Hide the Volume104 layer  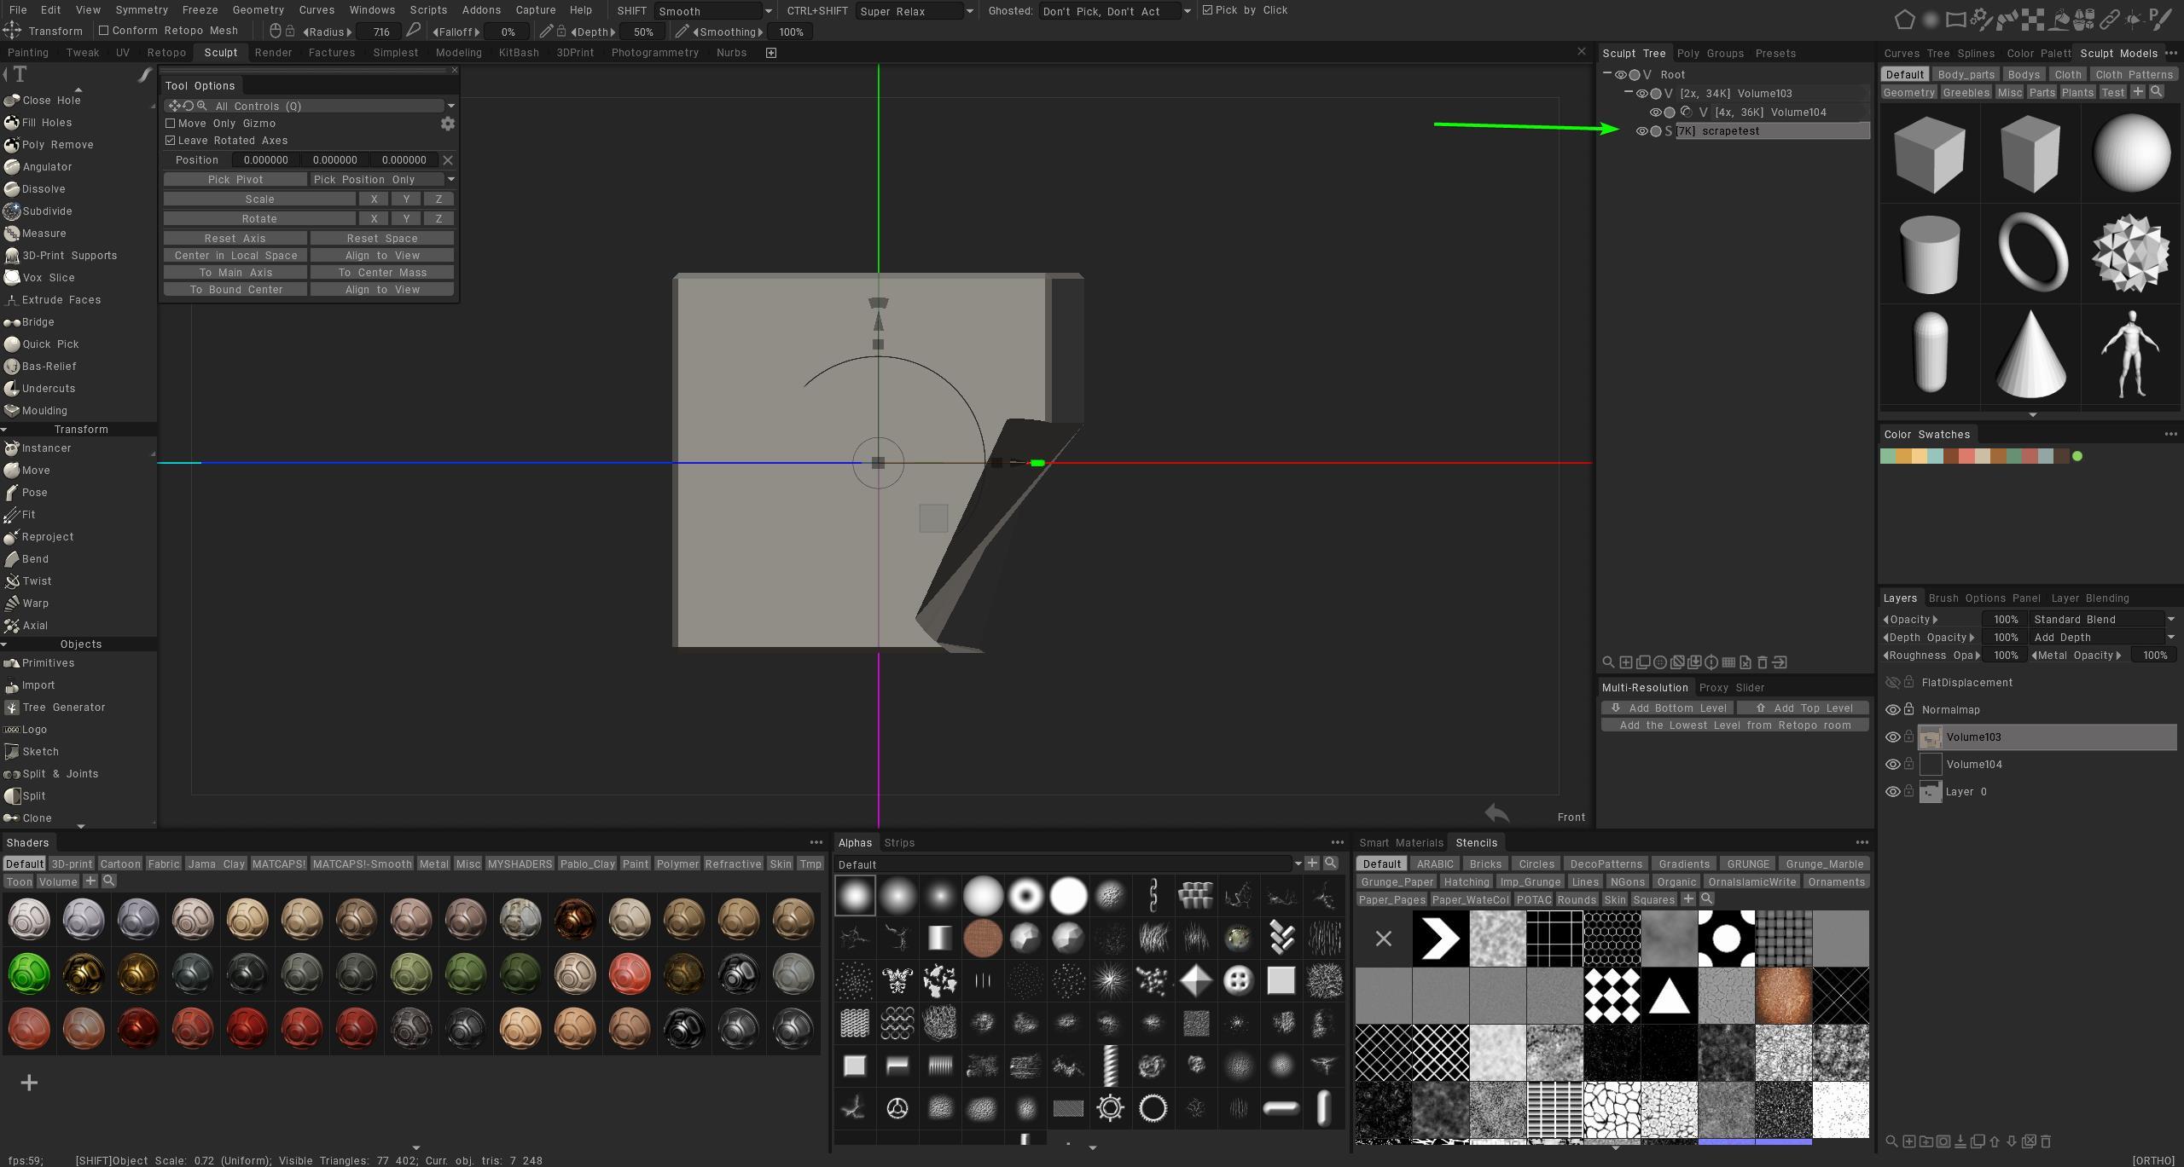point(1891,765)
